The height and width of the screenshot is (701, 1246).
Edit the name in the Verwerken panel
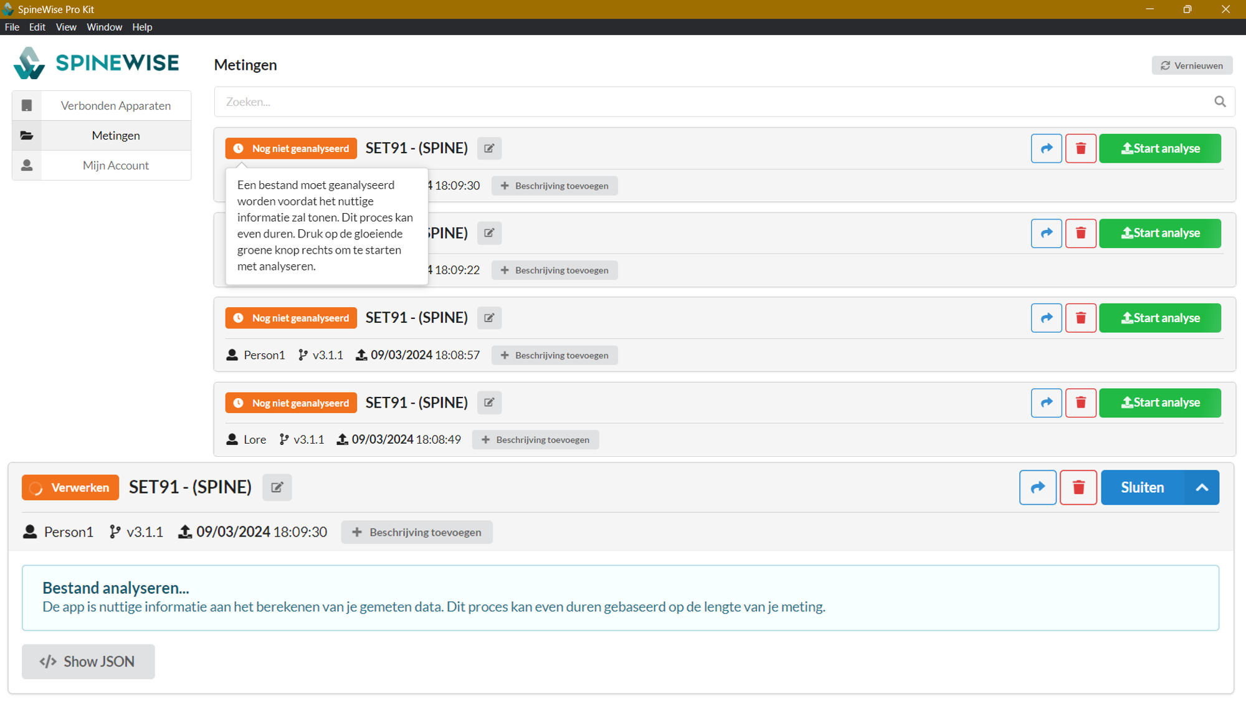click(277, 487)
